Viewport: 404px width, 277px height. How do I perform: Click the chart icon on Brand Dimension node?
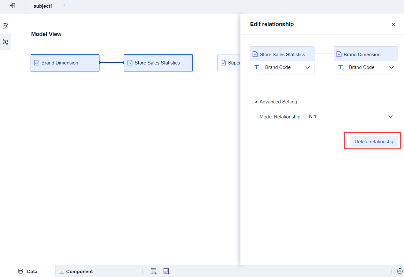click(x=36, y=63)
